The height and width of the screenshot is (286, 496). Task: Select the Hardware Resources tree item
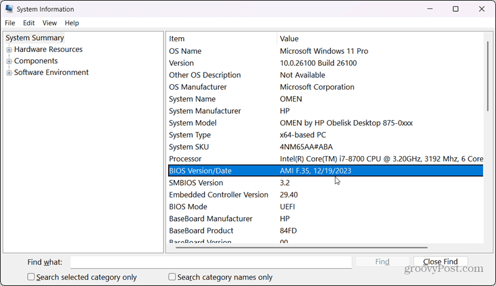click(48, 50)
